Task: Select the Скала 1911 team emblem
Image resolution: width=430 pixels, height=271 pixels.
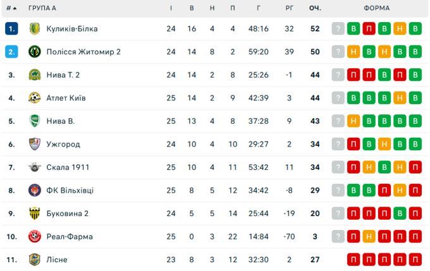Action: [x=35, y=167]
